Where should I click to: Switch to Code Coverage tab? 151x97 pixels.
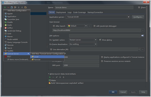click(79, 12)
